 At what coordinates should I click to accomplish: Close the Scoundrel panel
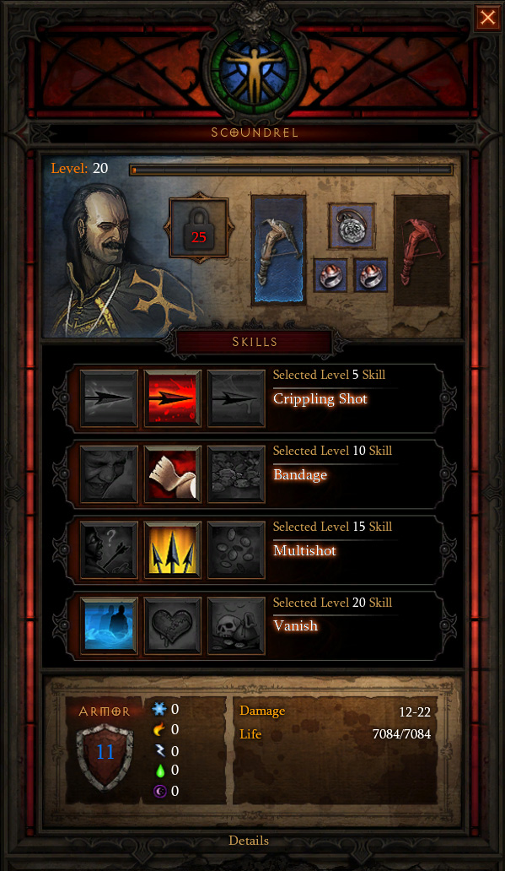point(488,18)
